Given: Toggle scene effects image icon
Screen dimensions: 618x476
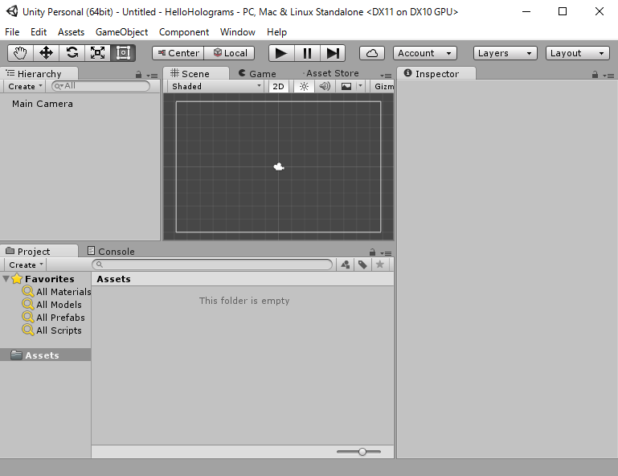Looking at the screenshot, I should (346, 86).
